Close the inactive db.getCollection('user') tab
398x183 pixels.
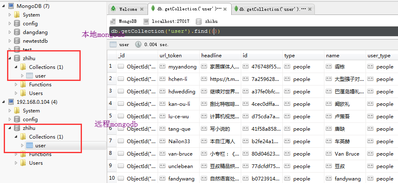(x=309, y=9)
